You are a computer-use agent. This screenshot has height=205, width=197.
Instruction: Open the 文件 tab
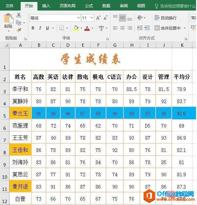(x=10, y=6)
